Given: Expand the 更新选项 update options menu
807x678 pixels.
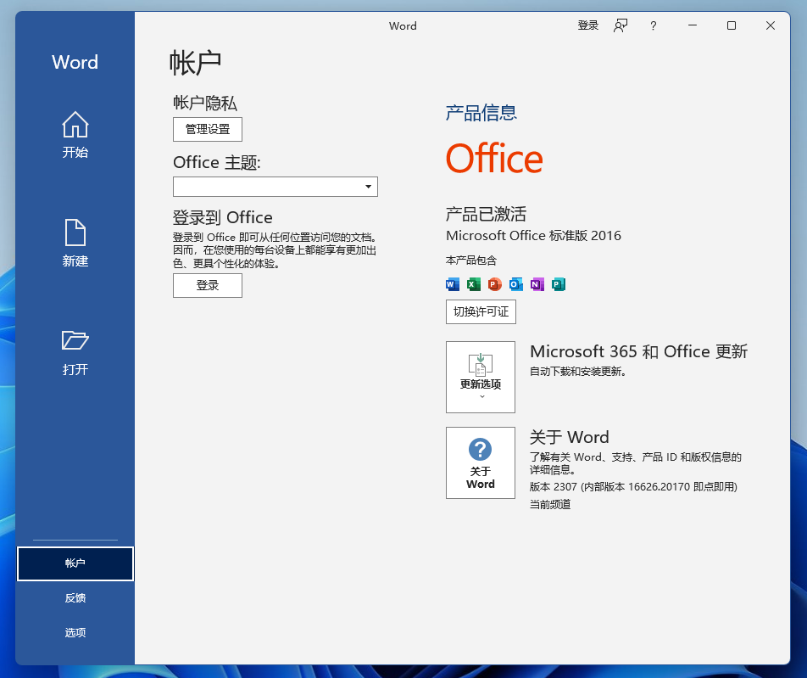Looking at the screenshot, I should (480, 377).
